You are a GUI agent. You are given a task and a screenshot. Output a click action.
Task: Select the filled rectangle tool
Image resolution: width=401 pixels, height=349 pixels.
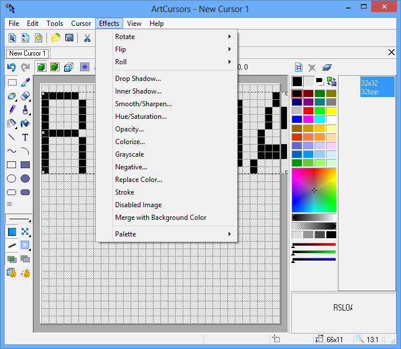[x=25, y=165]
